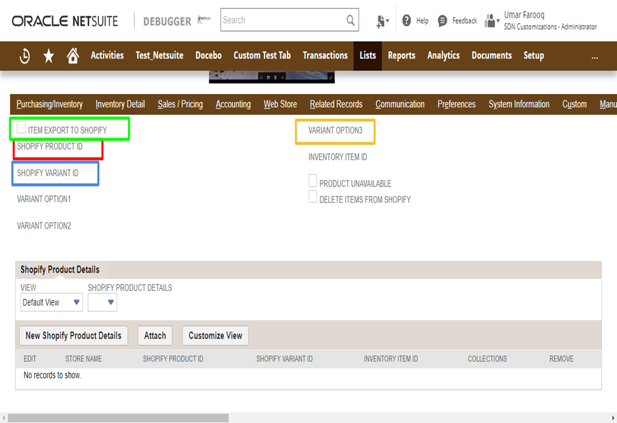This screenshot has height=423, width=617.
Task: Click the Collections column header
Action: (x=487, y=359)
